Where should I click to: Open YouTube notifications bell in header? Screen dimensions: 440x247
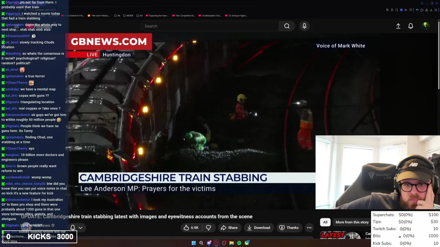pos(410,26)
